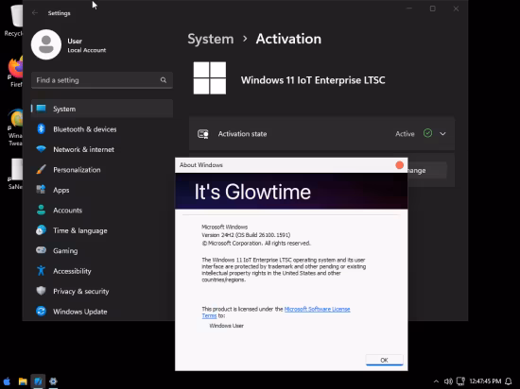This screenshot has height=389, width=520.
Task: Click the green Active checkmark icon
Action: pyautogui.click(x=427, y=133)
